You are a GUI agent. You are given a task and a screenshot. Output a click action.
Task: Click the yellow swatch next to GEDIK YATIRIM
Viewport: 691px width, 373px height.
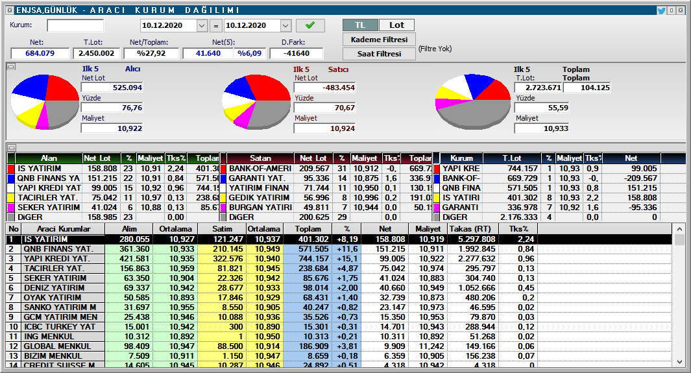tap(223, 198)
